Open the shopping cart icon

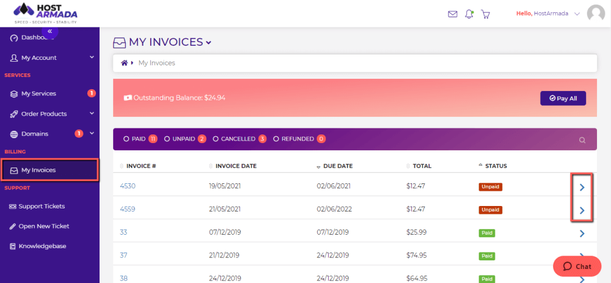tap(486, 15)
